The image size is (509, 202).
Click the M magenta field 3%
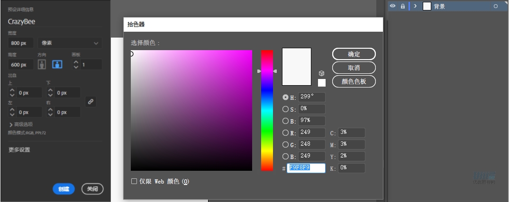(x=352, y=144)
